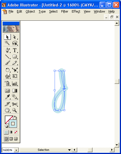Swap fill and stroke colors

pyautogui.click(x=16, y=117)
